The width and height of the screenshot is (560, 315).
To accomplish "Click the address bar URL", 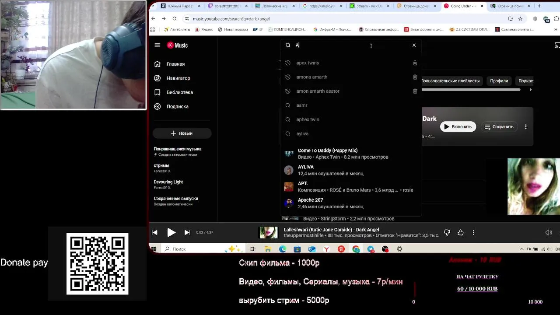I will click(231, 19).
